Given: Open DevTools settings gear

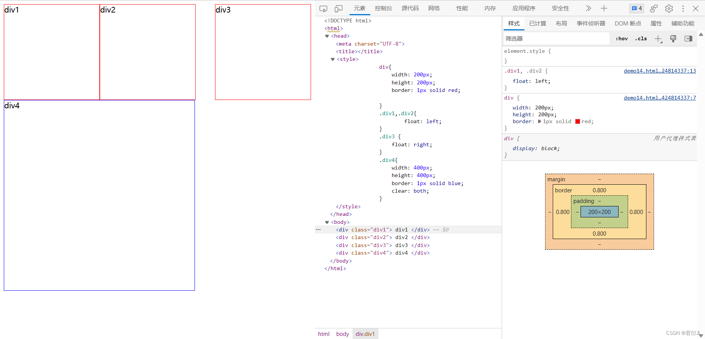Looking at the screenshot, I should point(669,8).
